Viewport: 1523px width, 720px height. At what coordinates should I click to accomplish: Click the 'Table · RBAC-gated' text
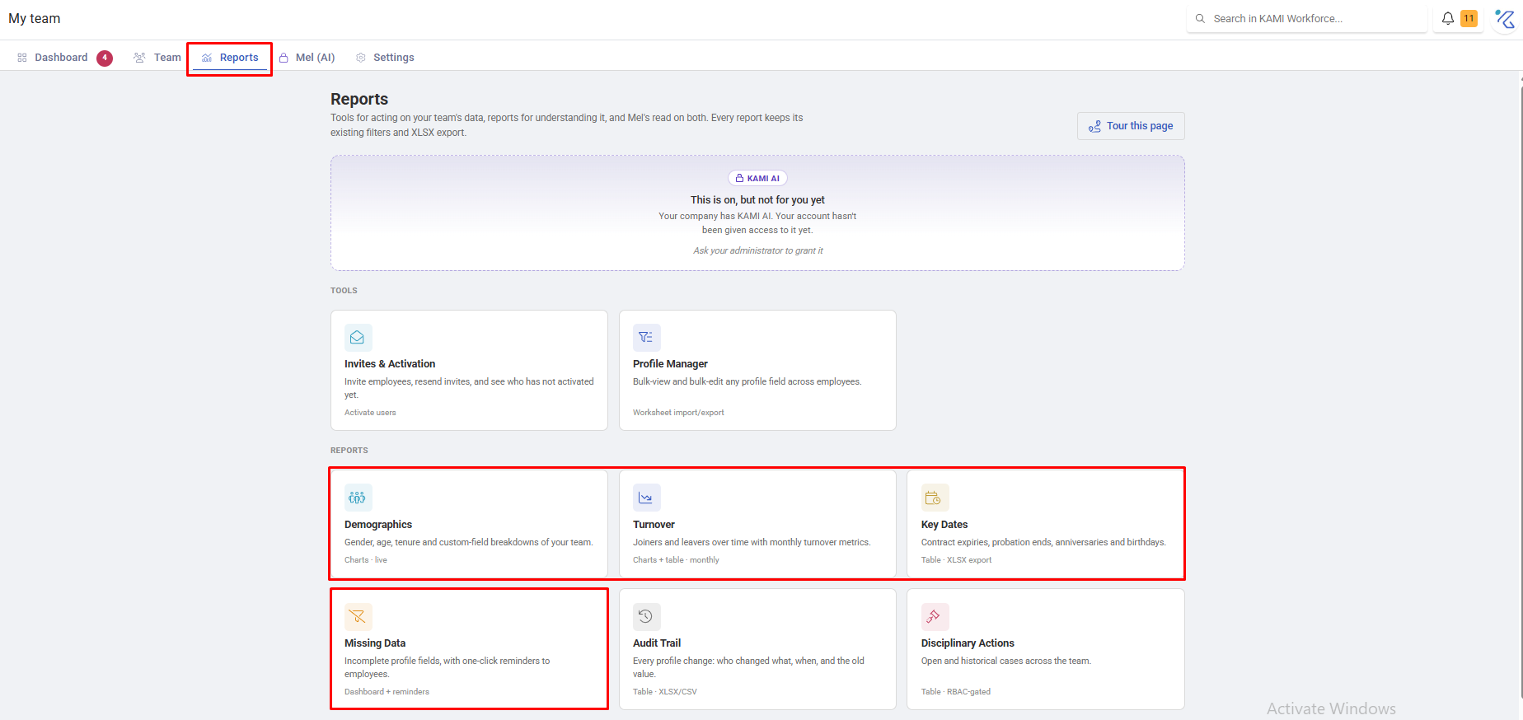[956, 692]
